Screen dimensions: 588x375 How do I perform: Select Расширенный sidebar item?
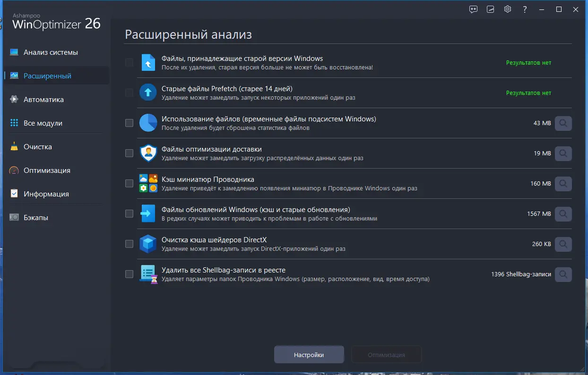tap(56, 76)
